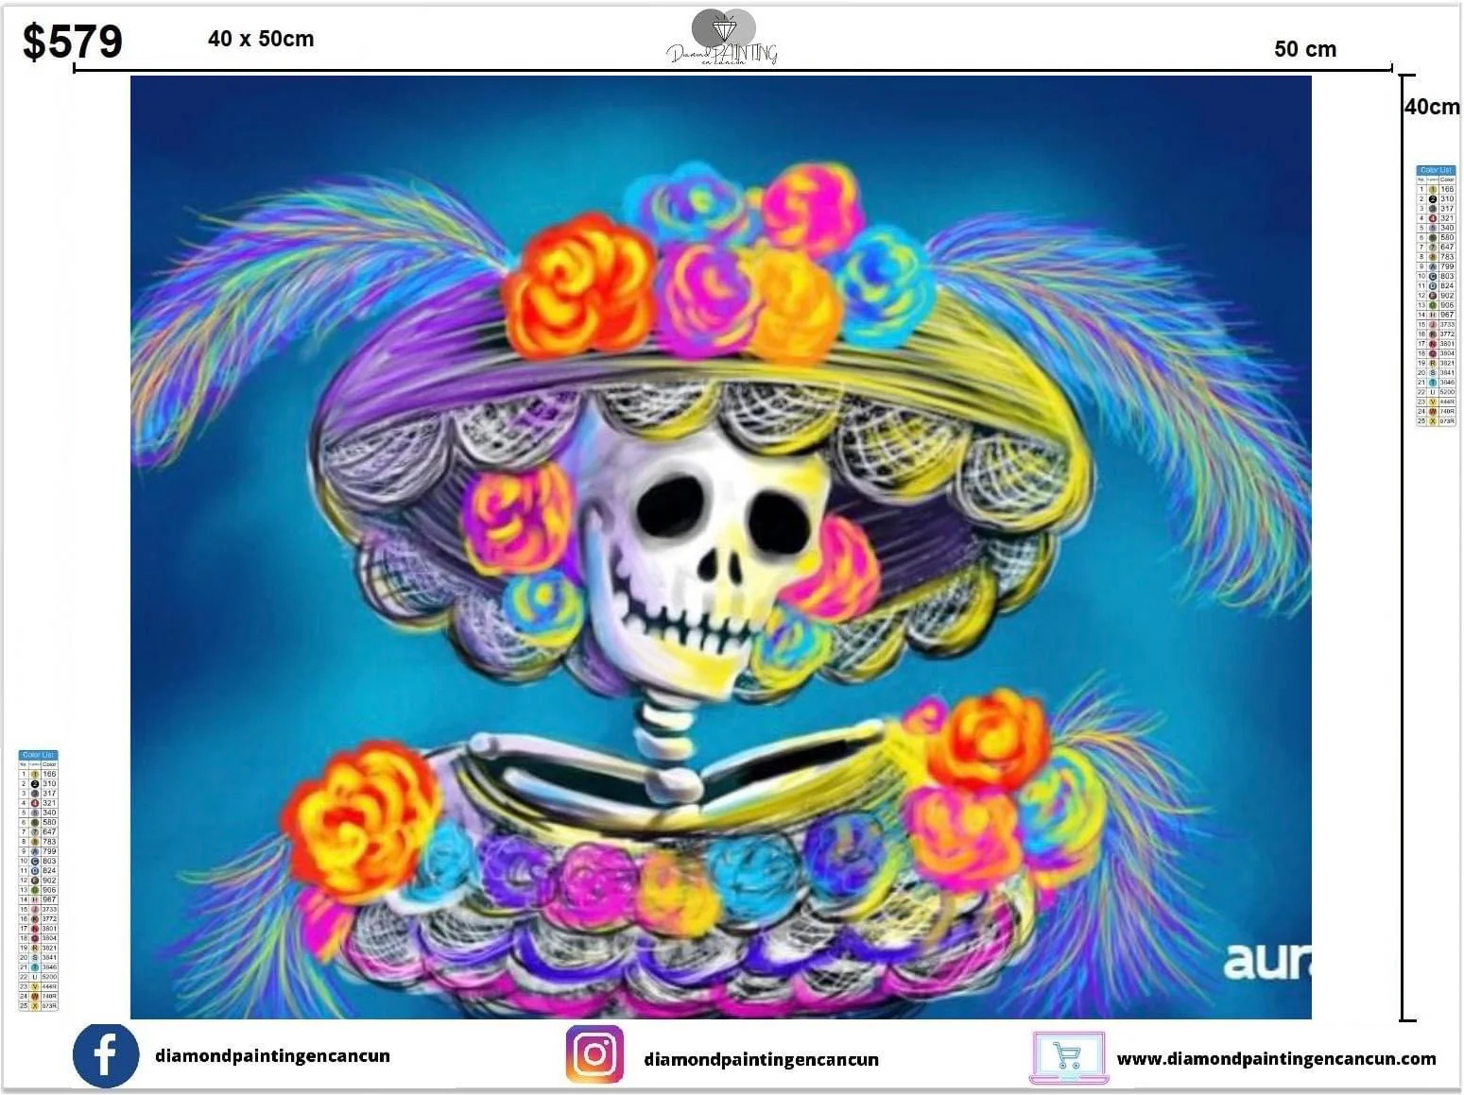
Task: Select the 40 x 50cm size text
Action: point(261,39)
